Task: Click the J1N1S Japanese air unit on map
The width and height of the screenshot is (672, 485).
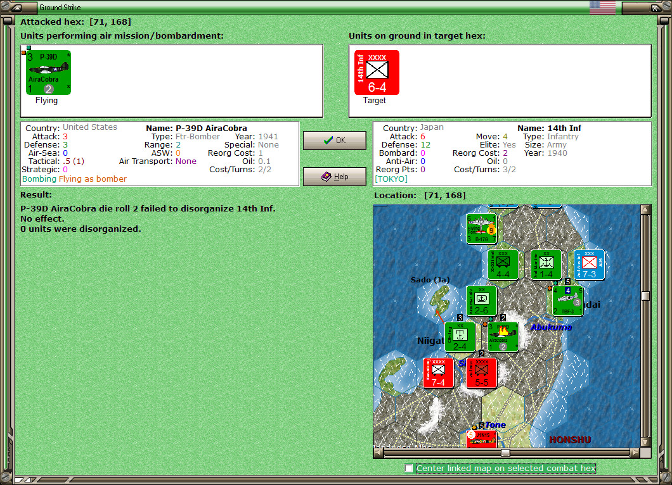Action: point(482,439)
